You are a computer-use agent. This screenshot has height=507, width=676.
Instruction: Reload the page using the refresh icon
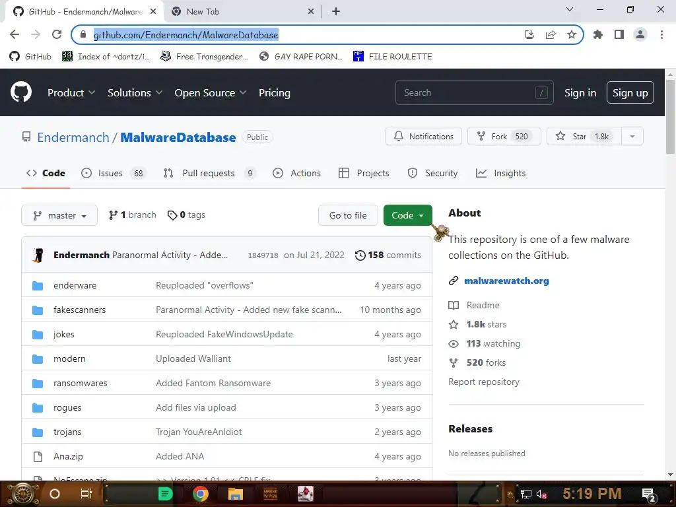point(57,34)
